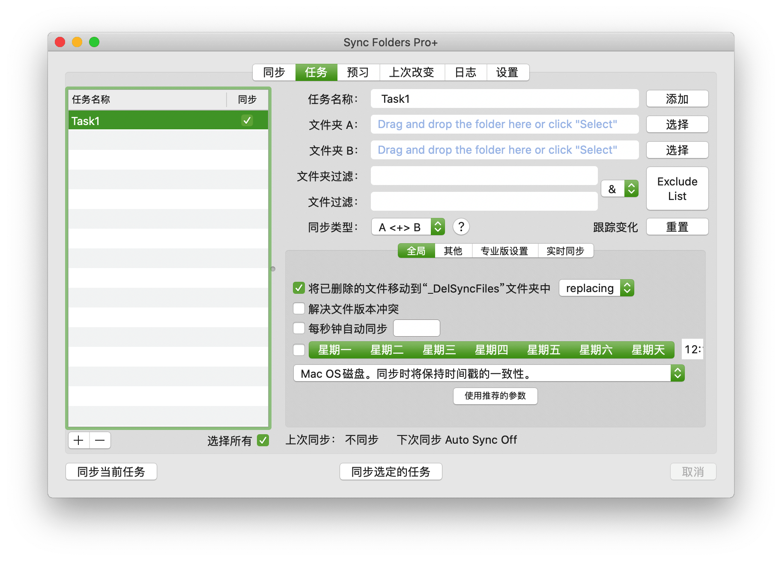Switch to the 专业版设置 tab
Image resolution: width=782 pixels, height=561 pixels.
(x=504, y=251)
